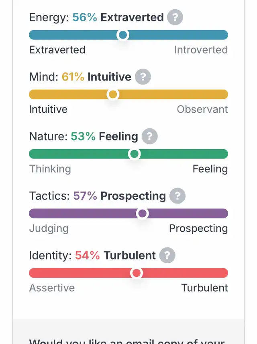Click the Judging label below Tactics bar
This screenshot has height=344, width=257.
[49, 229]
